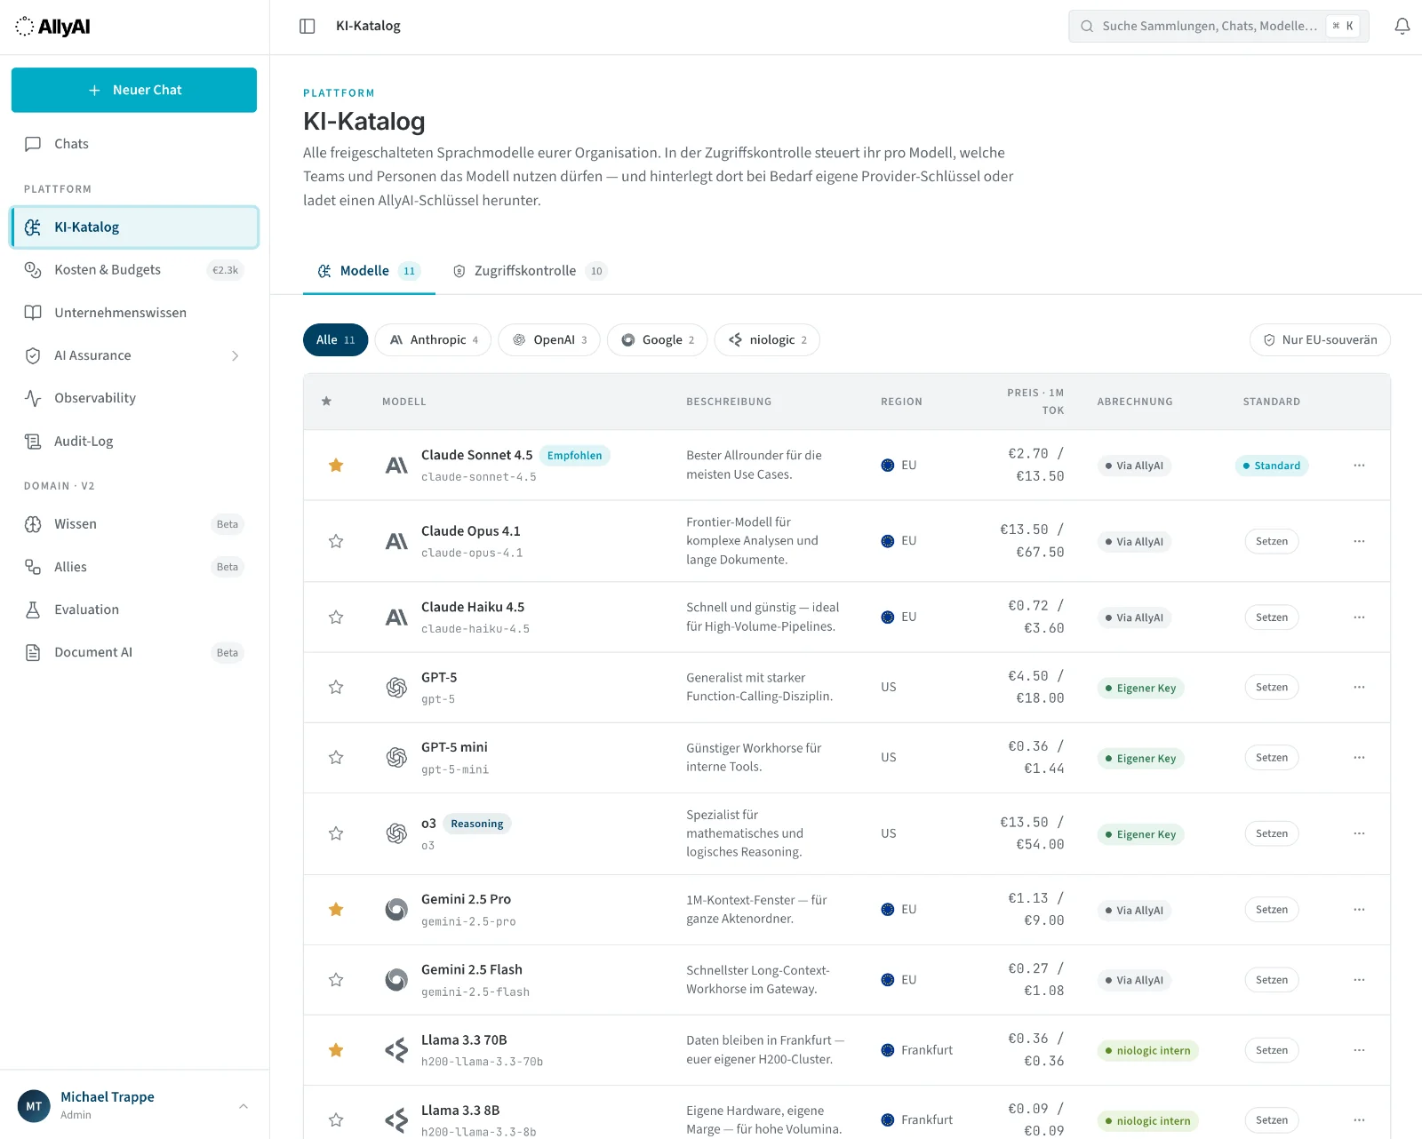Open more options for Claude Opus 4.1
1422x1139 pixels.
1359,541
